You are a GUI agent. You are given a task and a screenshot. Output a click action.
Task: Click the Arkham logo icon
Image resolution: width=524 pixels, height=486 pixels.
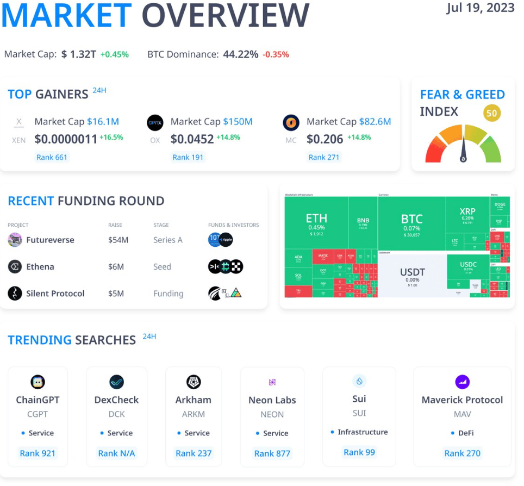[194, 382]
